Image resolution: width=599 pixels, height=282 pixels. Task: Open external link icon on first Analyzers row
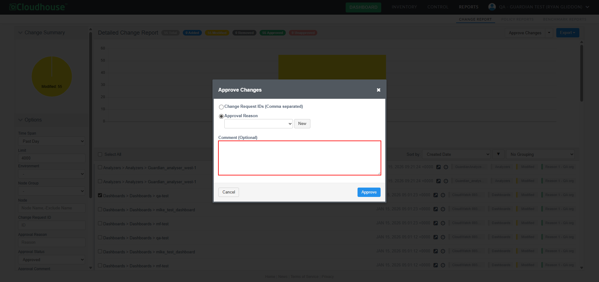point(438,167)
